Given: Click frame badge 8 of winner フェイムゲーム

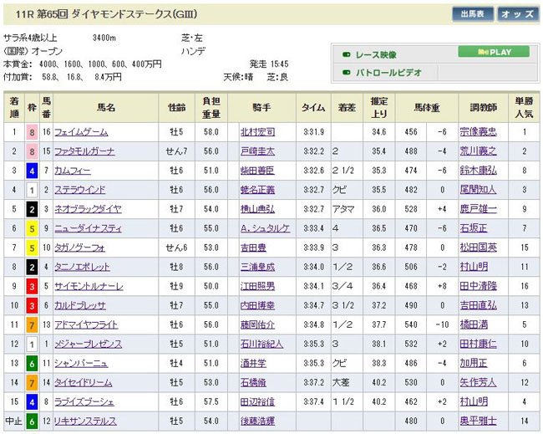Looking at the screenshot, I should [x=33, y=132].
